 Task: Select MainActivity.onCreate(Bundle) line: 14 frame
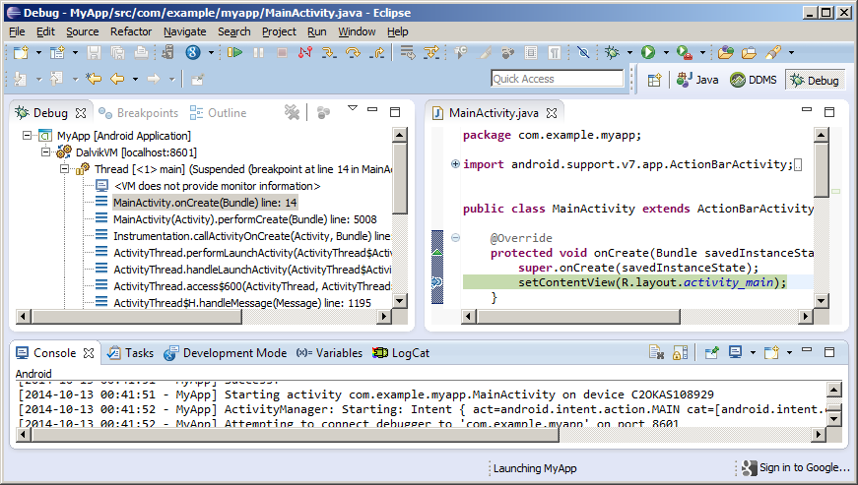[205, 203]
